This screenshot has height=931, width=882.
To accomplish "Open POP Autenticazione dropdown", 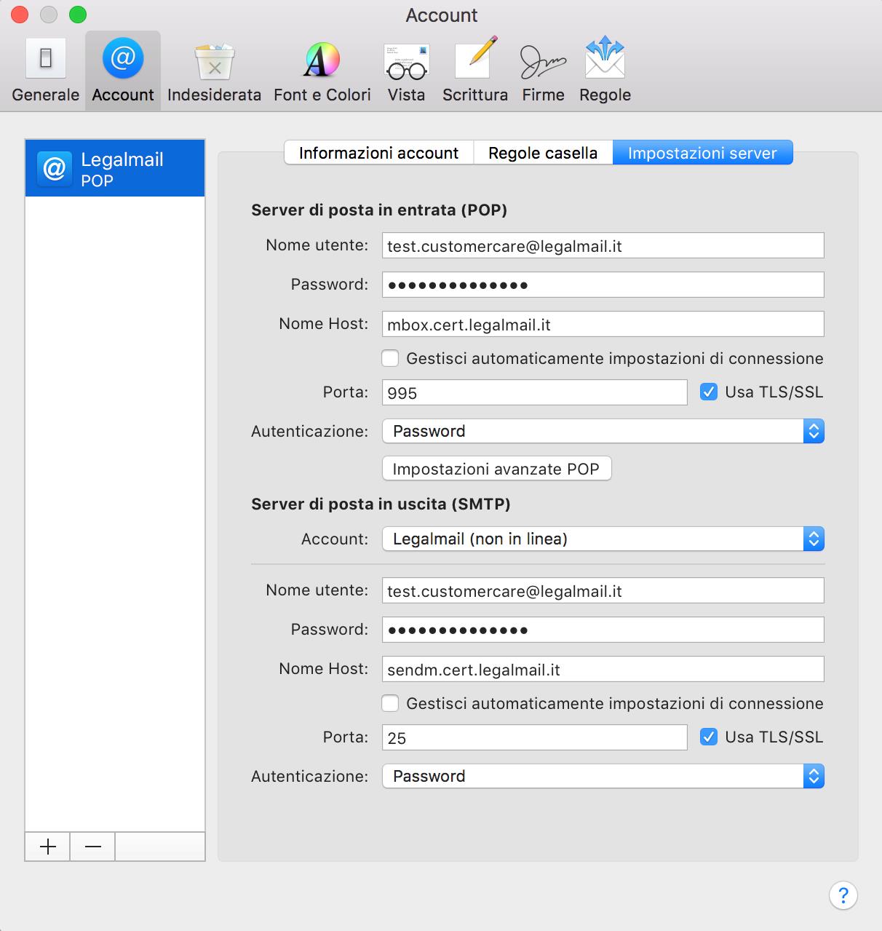I will [x=603, y=431].
